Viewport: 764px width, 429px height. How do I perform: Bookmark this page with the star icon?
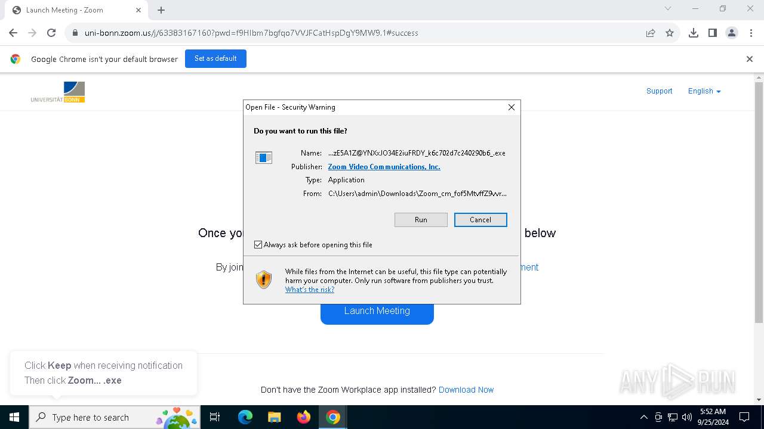(x=670, y=33)
